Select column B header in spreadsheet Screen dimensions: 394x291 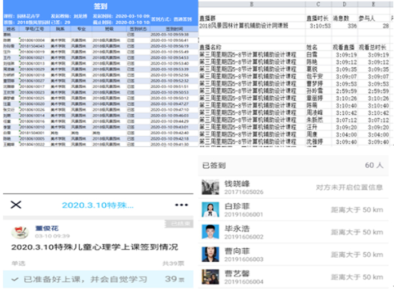252,5
